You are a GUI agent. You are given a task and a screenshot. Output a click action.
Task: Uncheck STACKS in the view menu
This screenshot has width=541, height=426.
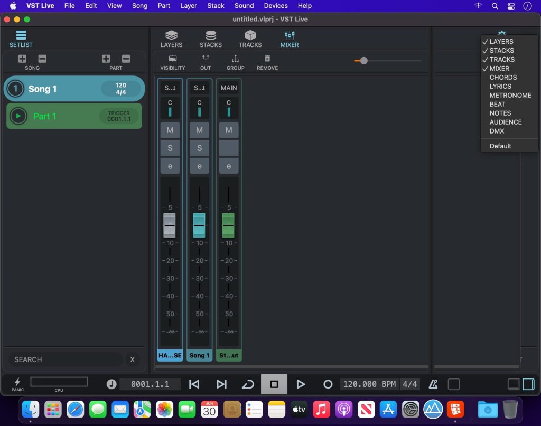pos(501,50)
